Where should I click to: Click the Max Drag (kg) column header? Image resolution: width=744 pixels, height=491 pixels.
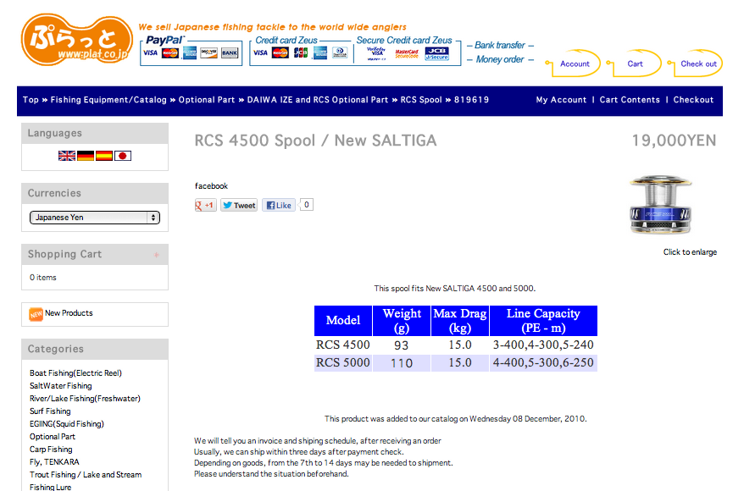coord(460,321)
